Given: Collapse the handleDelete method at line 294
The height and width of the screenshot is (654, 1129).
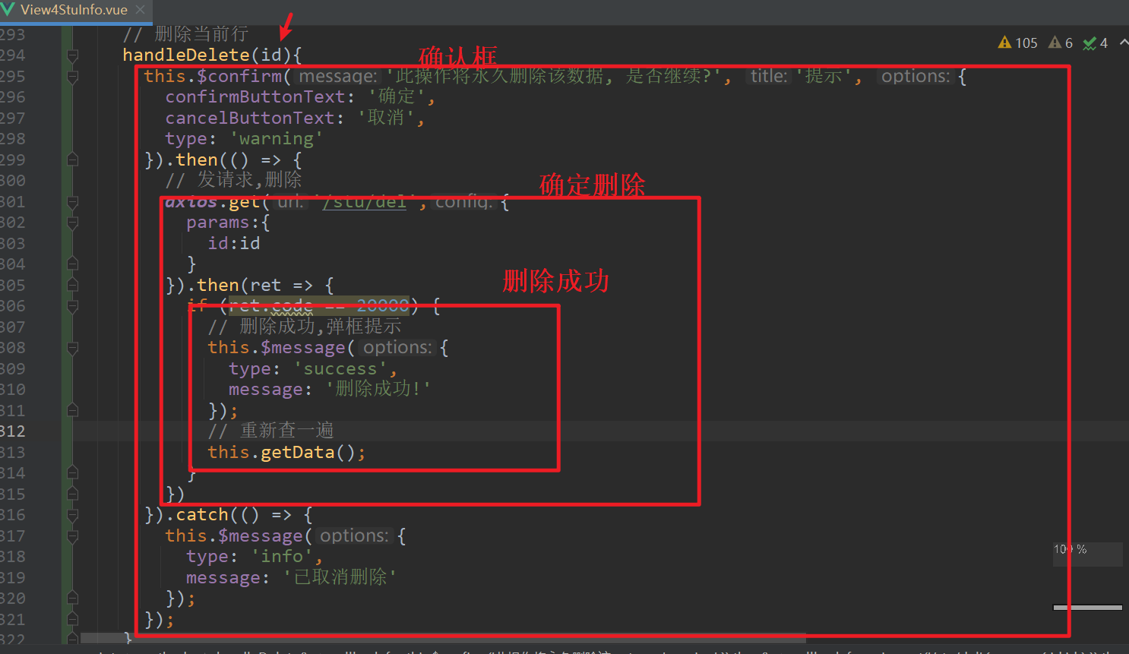Looking at the screenshot, I should [72, 55].
